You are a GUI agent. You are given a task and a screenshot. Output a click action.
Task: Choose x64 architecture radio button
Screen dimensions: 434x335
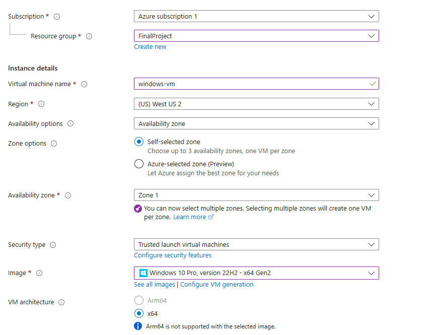click(139, 313)
